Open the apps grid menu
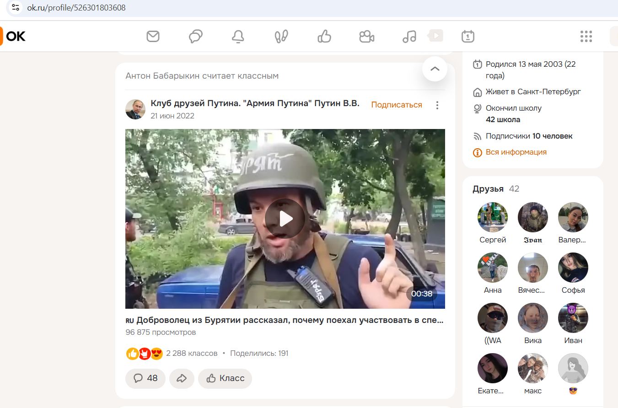 pyautogui.click(x=586, y=37)
